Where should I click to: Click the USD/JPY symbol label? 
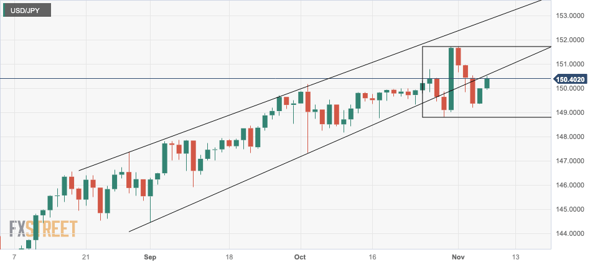[x=26, y=11]
